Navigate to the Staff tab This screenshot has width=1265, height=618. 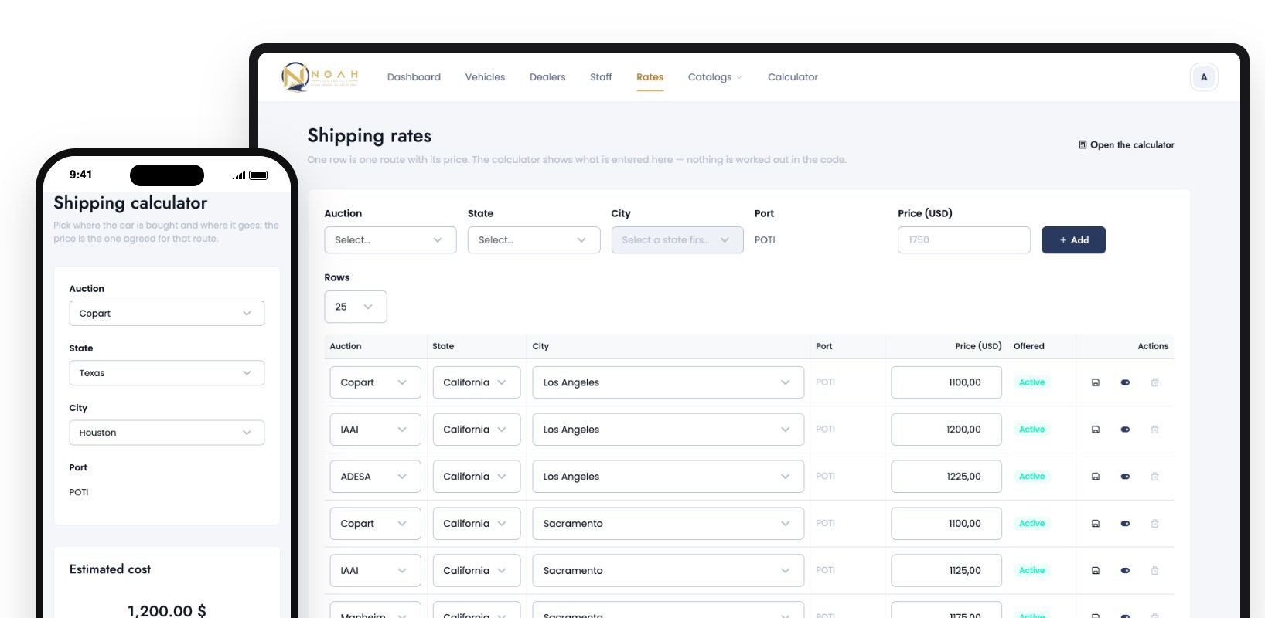coord(601,77)
